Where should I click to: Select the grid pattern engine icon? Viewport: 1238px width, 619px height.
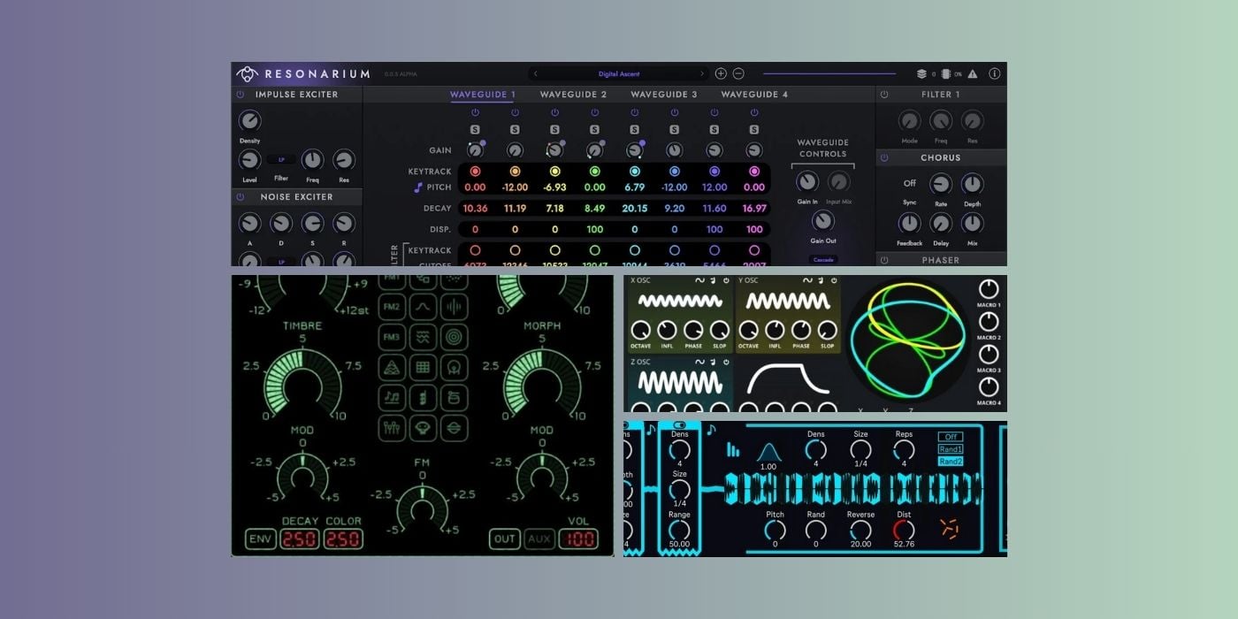click(x=423, y=366)
